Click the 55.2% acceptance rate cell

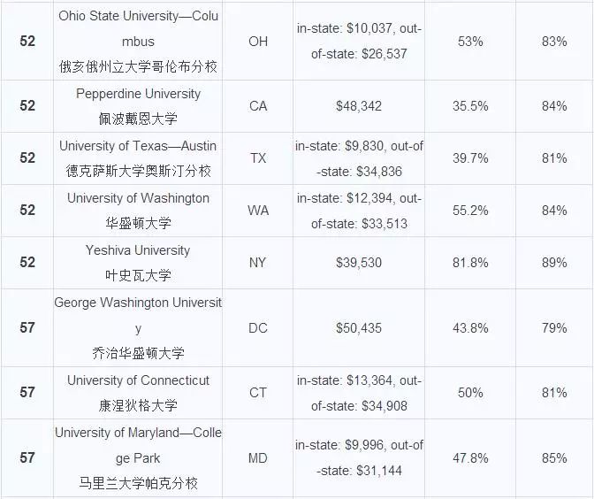pos(470,211)
